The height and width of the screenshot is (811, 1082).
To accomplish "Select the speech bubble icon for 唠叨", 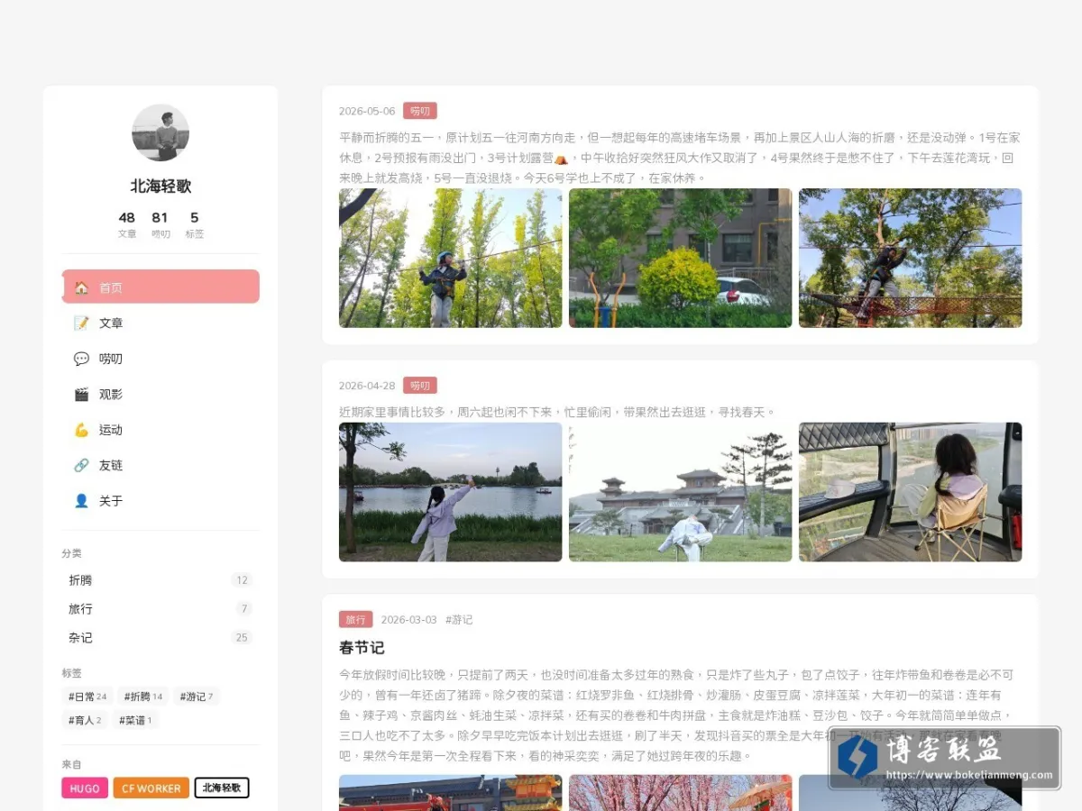I will pyautogui.click(x=81, y=359).
